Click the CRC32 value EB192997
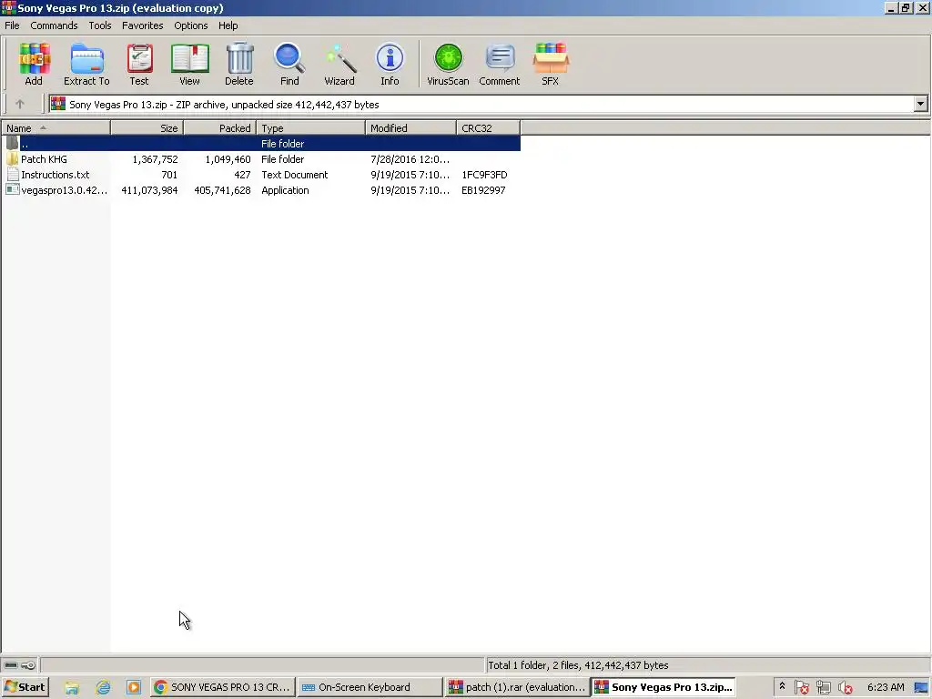 483,189
